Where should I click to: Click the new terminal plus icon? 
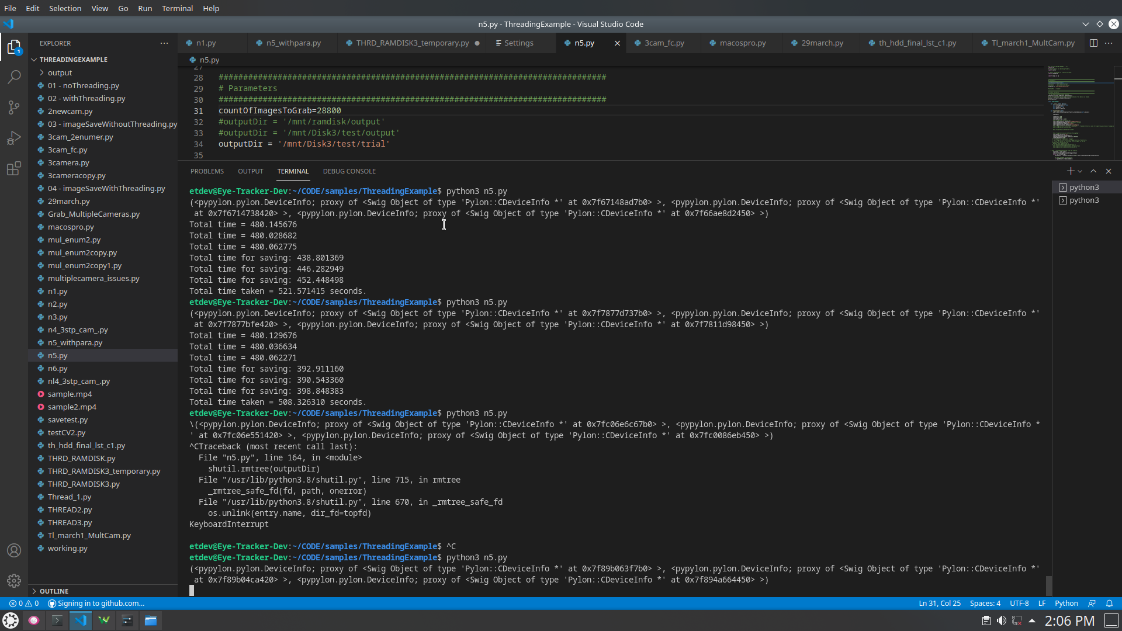click(1070, 171)
